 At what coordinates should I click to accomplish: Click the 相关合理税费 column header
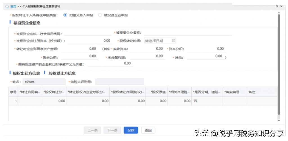pyautogui.click(x=179, y=92)
